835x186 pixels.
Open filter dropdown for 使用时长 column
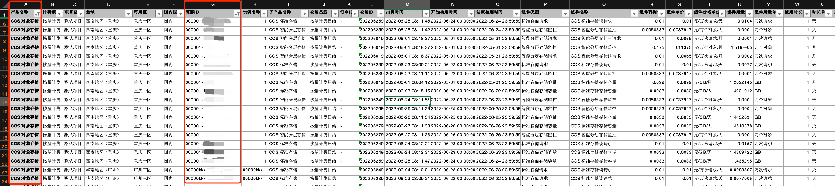[x=807, y=14]
